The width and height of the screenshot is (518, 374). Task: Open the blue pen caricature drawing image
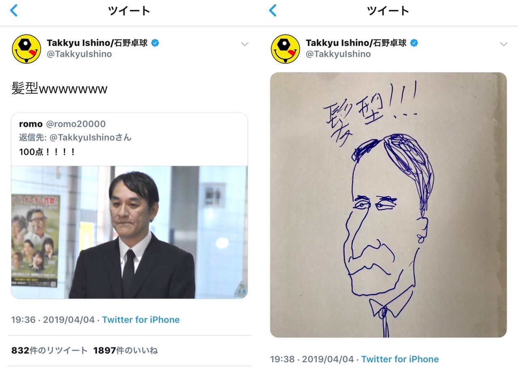[x=388, y=205]
